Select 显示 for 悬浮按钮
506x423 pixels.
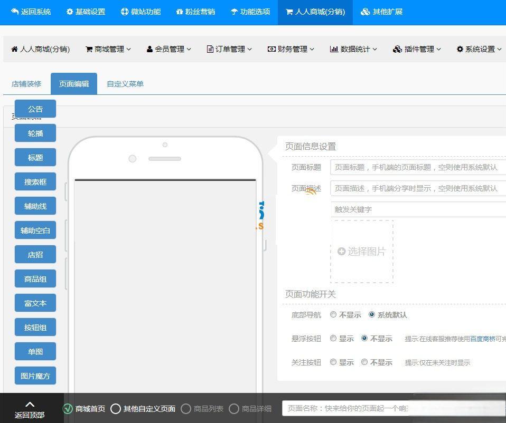pyautogui.click(x=333, y=338)
